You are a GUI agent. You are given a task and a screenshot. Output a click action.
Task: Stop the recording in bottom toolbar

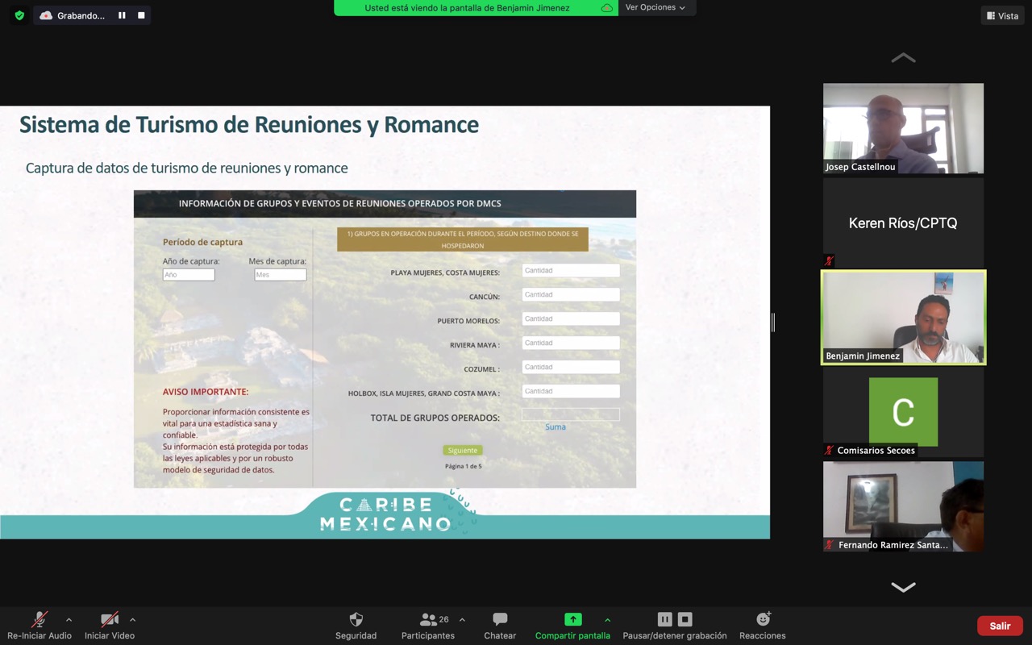pyautogui.click(x=685, y=619)
